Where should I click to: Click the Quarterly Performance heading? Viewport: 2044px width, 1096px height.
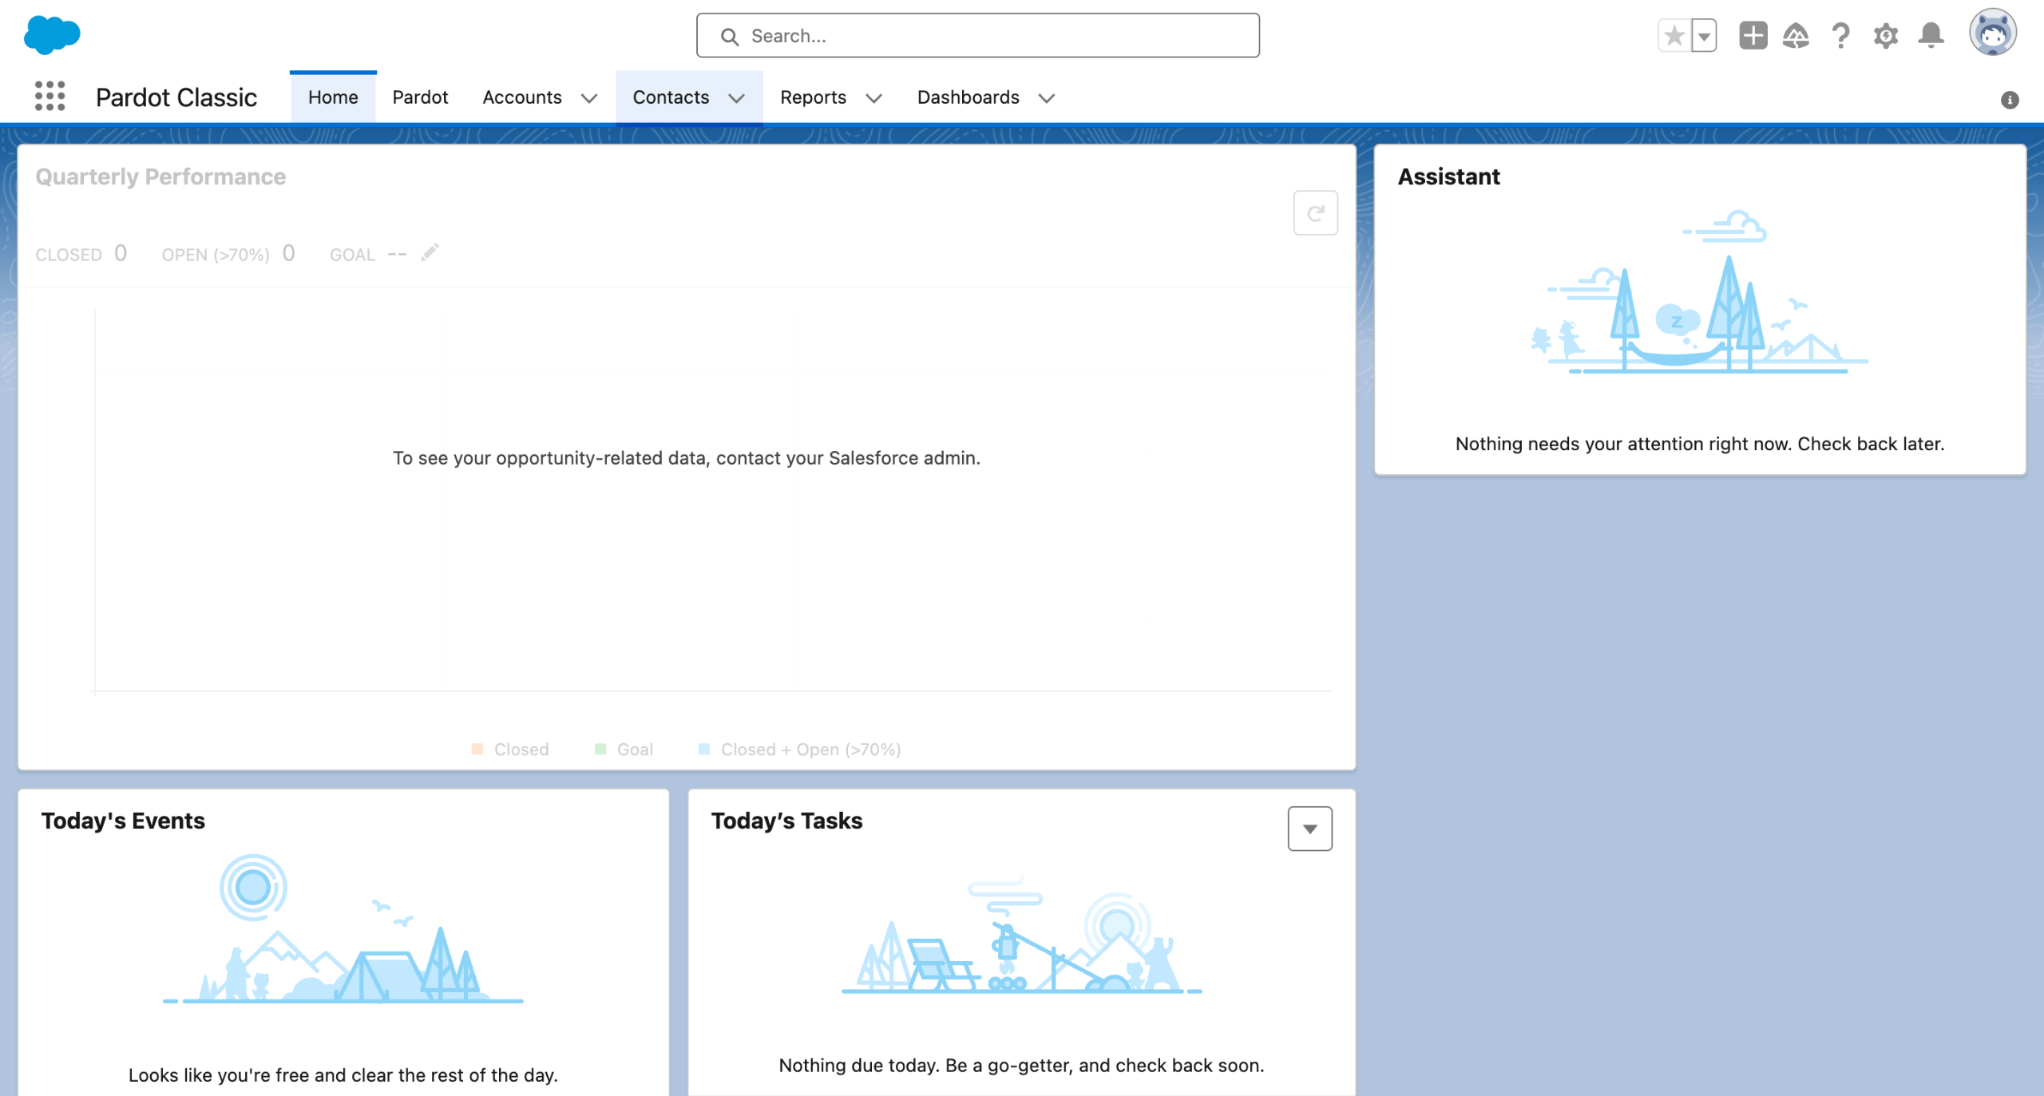(160, 176)
